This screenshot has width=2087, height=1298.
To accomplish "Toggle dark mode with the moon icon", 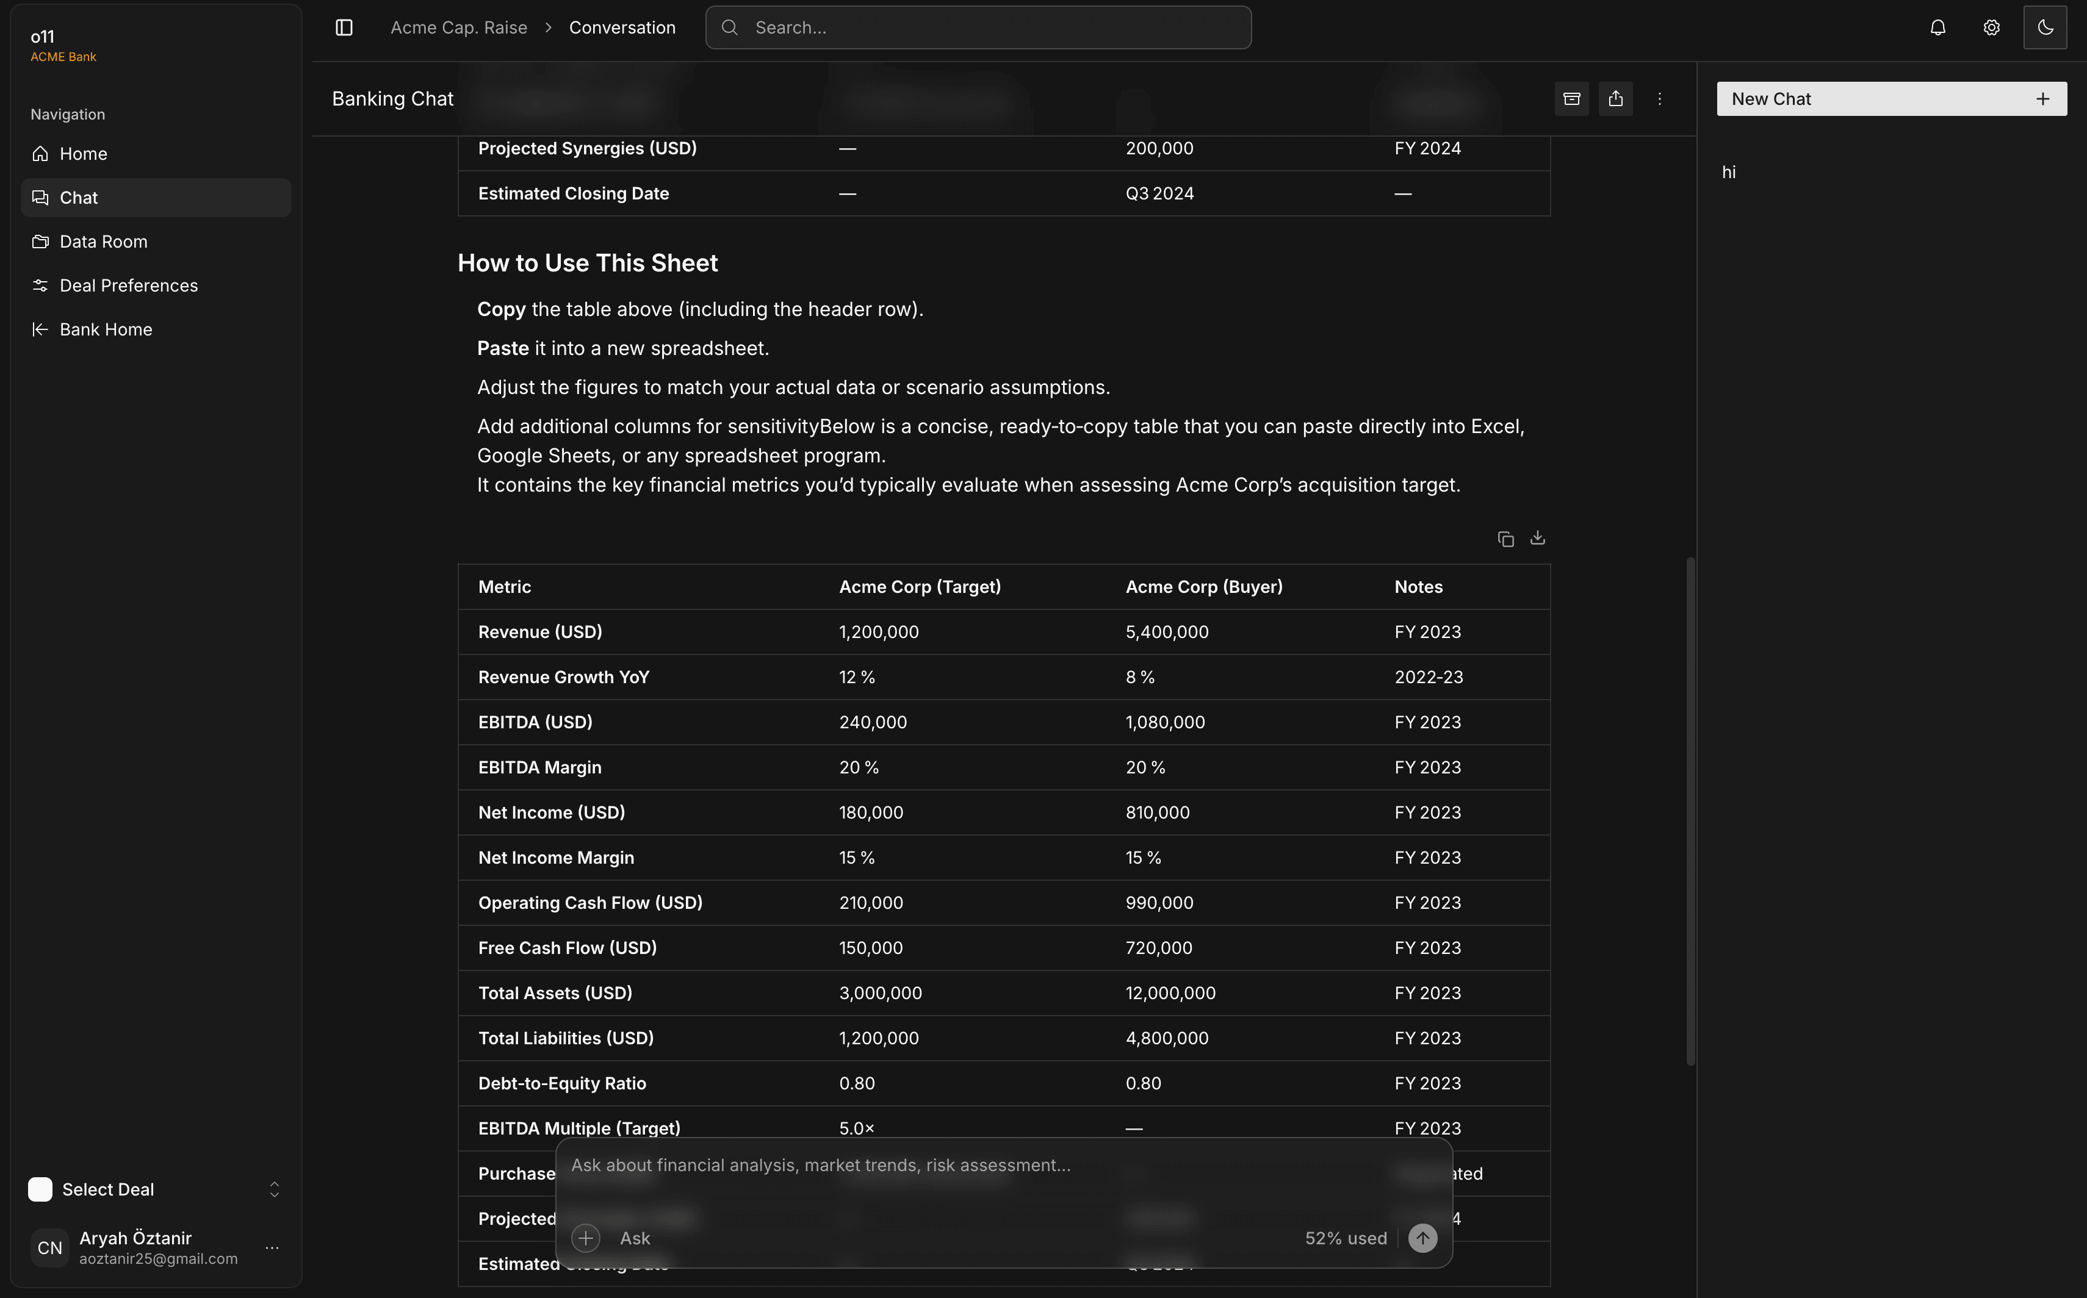I will [x=2045, y=27].
